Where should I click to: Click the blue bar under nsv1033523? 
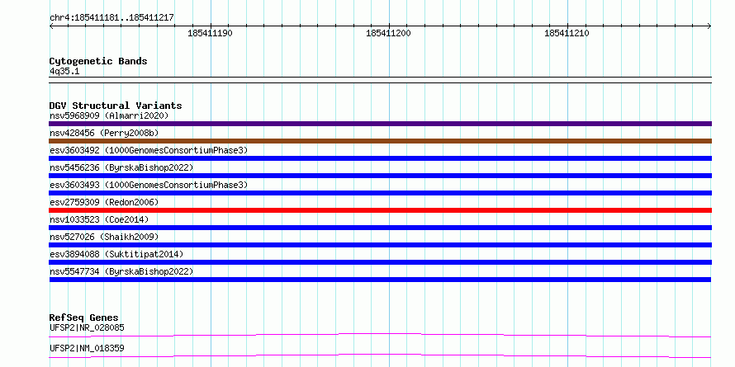(380, 228)
